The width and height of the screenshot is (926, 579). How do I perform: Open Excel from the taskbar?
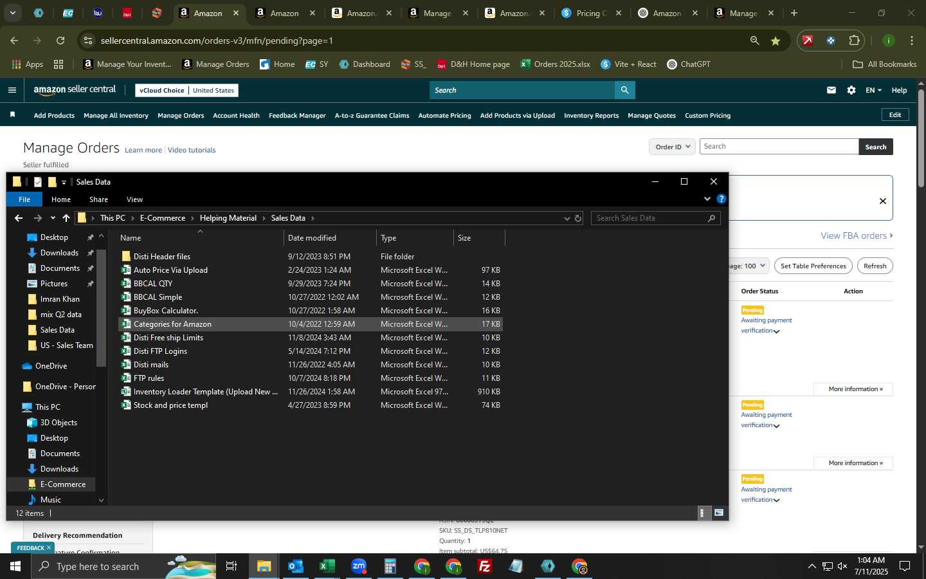[327, 566]
